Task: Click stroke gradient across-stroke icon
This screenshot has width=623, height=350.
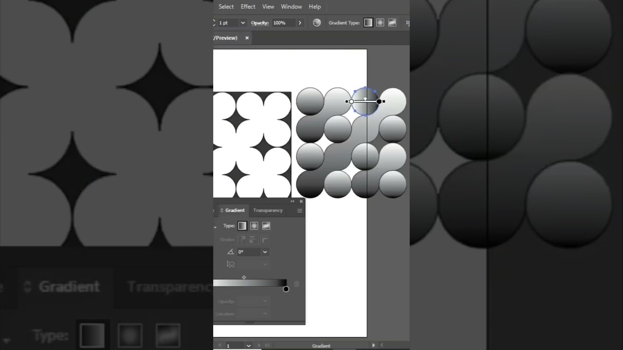Action: click(264, 240)
